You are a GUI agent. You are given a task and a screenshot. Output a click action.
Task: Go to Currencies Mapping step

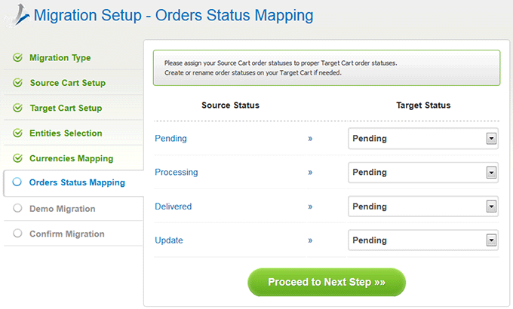coord(71,159)
